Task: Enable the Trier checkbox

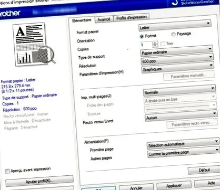Action: click(163, 44)
